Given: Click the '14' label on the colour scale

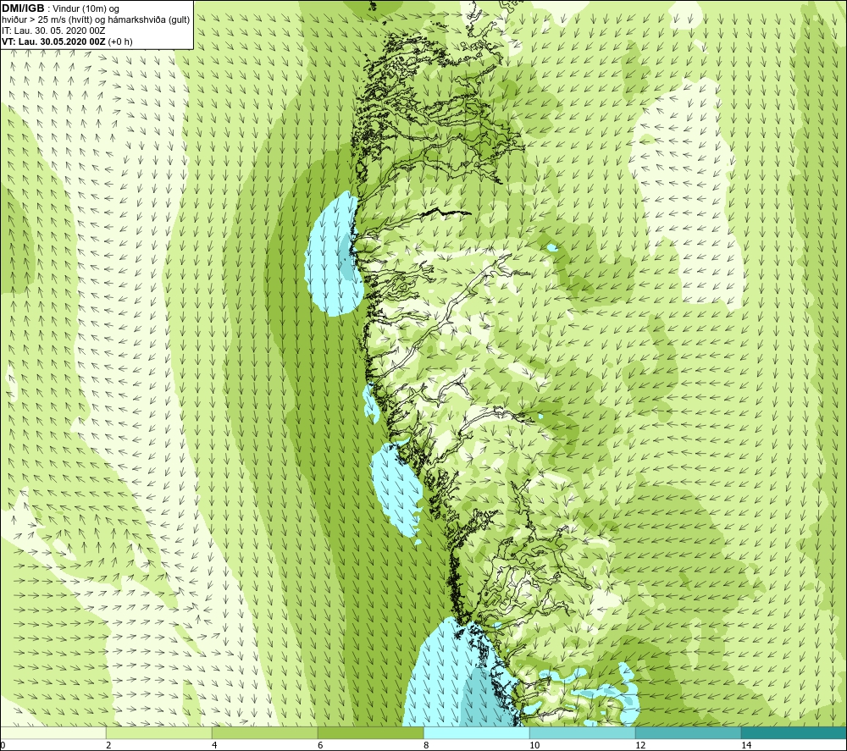Looking at the screenshot, I should pyautogui.click(x=746, y=745).
